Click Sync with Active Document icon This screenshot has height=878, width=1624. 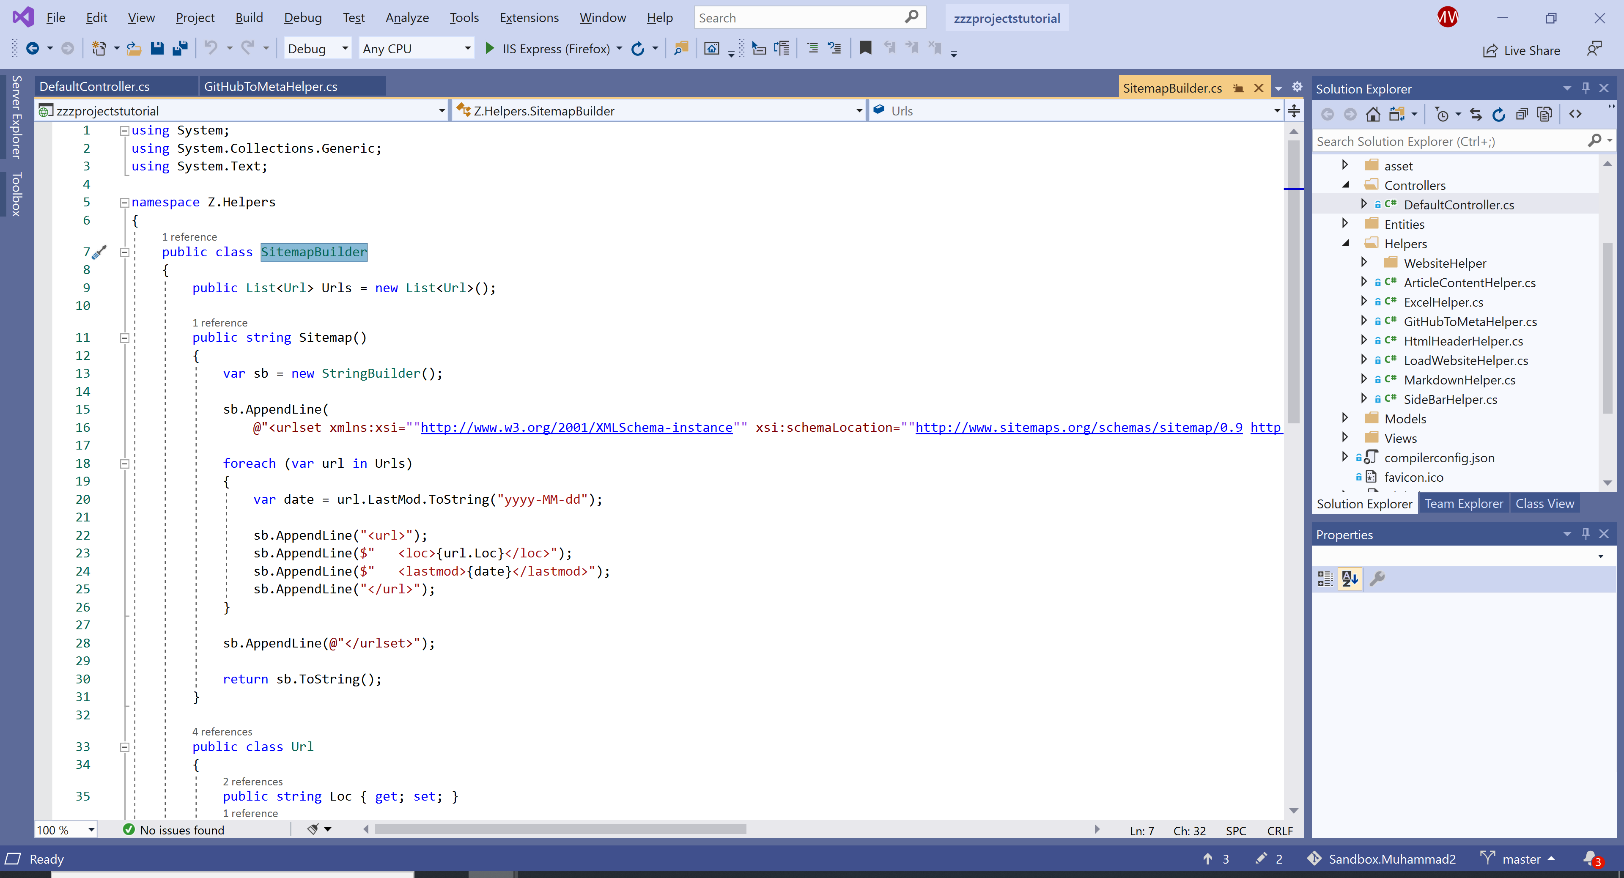[1476, 114]
